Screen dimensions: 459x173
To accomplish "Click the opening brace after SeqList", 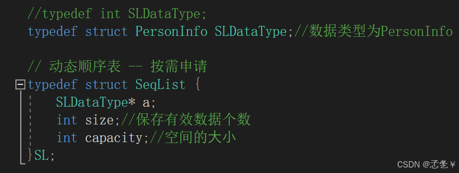I will 197,85.
